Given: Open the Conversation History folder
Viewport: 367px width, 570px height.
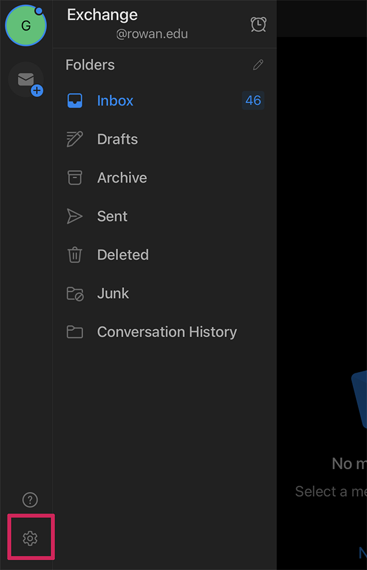Looking at the screenshot, I should click(166, 332).
